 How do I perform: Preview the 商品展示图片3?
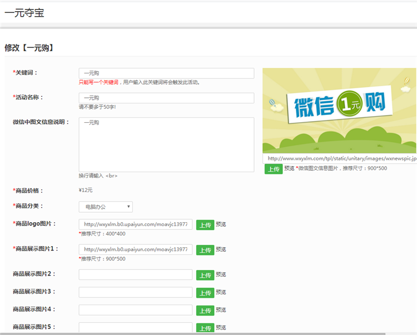(221, 292)
